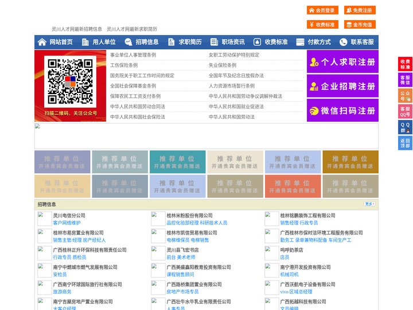Image resolution: width=413 pixels, height=310 pixels.
Task: Click the chart icon beside 招聘信息
Action: pyautogui.click(x=128, y=42)
